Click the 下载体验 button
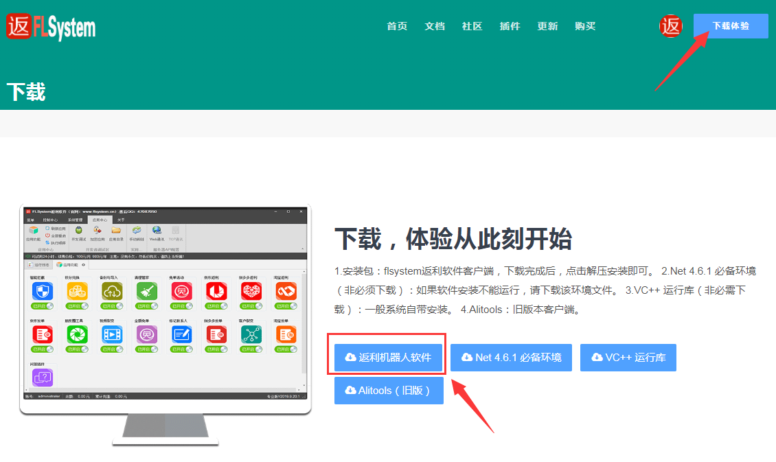The width and height of the screenshot is (776, 462). pos(731,26)
